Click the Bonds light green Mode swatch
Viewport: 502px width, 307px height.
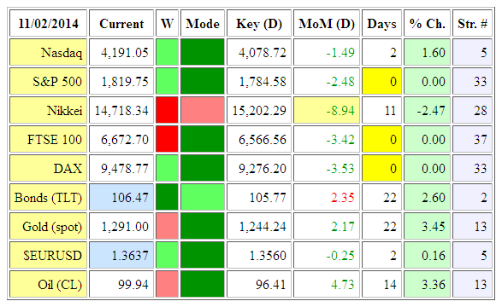pyautogui.click(x=203, y=197)
